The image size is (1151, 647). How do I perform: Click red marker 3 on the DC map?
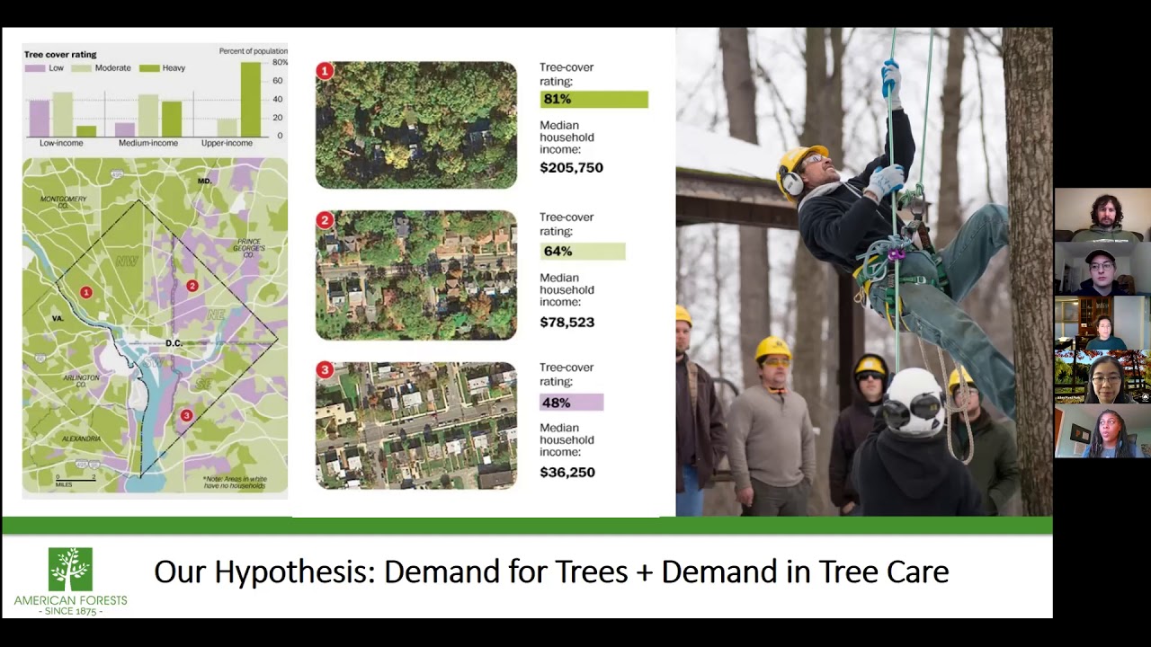coord(186,415)
